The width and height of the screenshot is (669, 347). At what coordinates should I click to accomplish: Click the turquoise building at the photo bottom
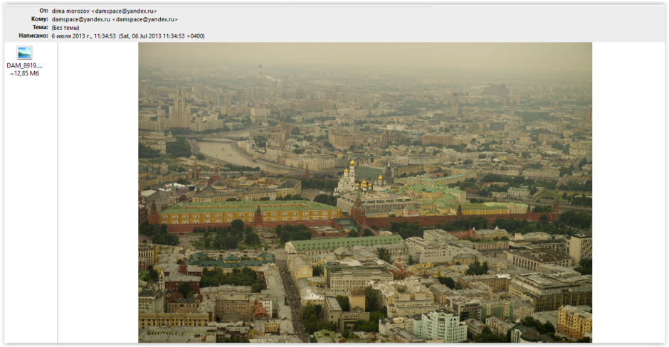click(x=443, y=326)
